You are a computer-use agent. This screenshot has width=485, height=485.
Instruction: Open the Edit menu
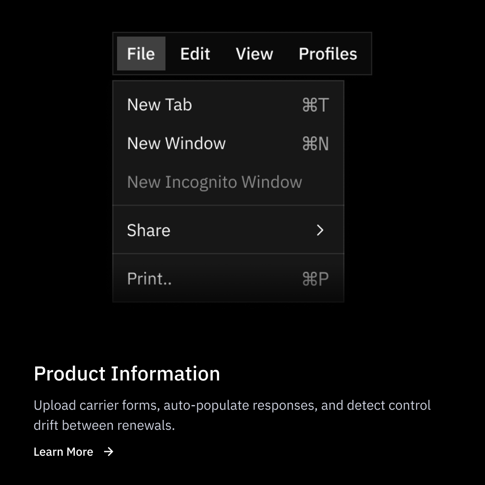point(195,54)
